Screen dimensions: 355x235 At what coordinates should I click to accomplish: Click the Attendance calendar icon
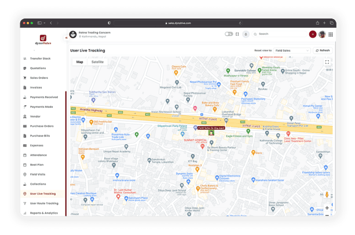tap(25, 155)
